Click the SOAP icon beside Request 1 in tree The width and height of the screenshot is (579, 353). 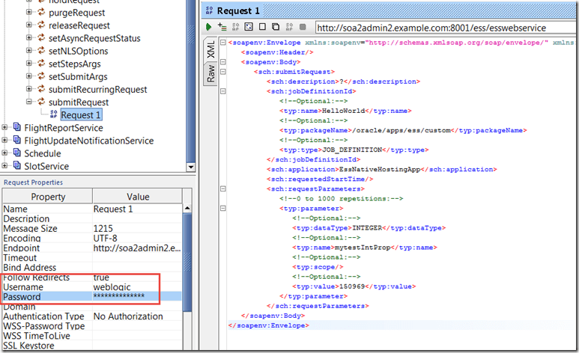[x=52, y=115]
